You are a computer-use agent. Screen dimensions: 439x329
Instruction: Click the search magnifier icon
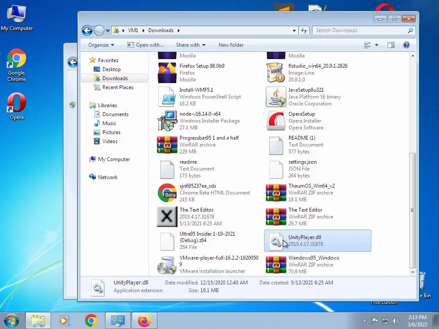tap(410, 30)
